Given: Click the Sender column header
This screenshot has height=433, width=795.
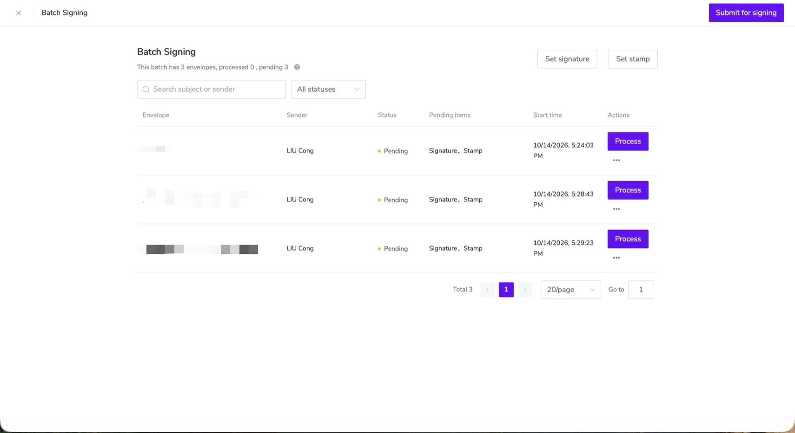Looking at the screenshot, I should click(x=297, y=115).
